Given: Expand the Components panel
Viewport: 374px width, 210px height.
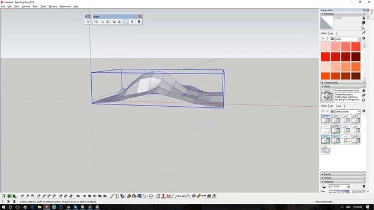Looking at the screenshot, I should coord(343,83).
